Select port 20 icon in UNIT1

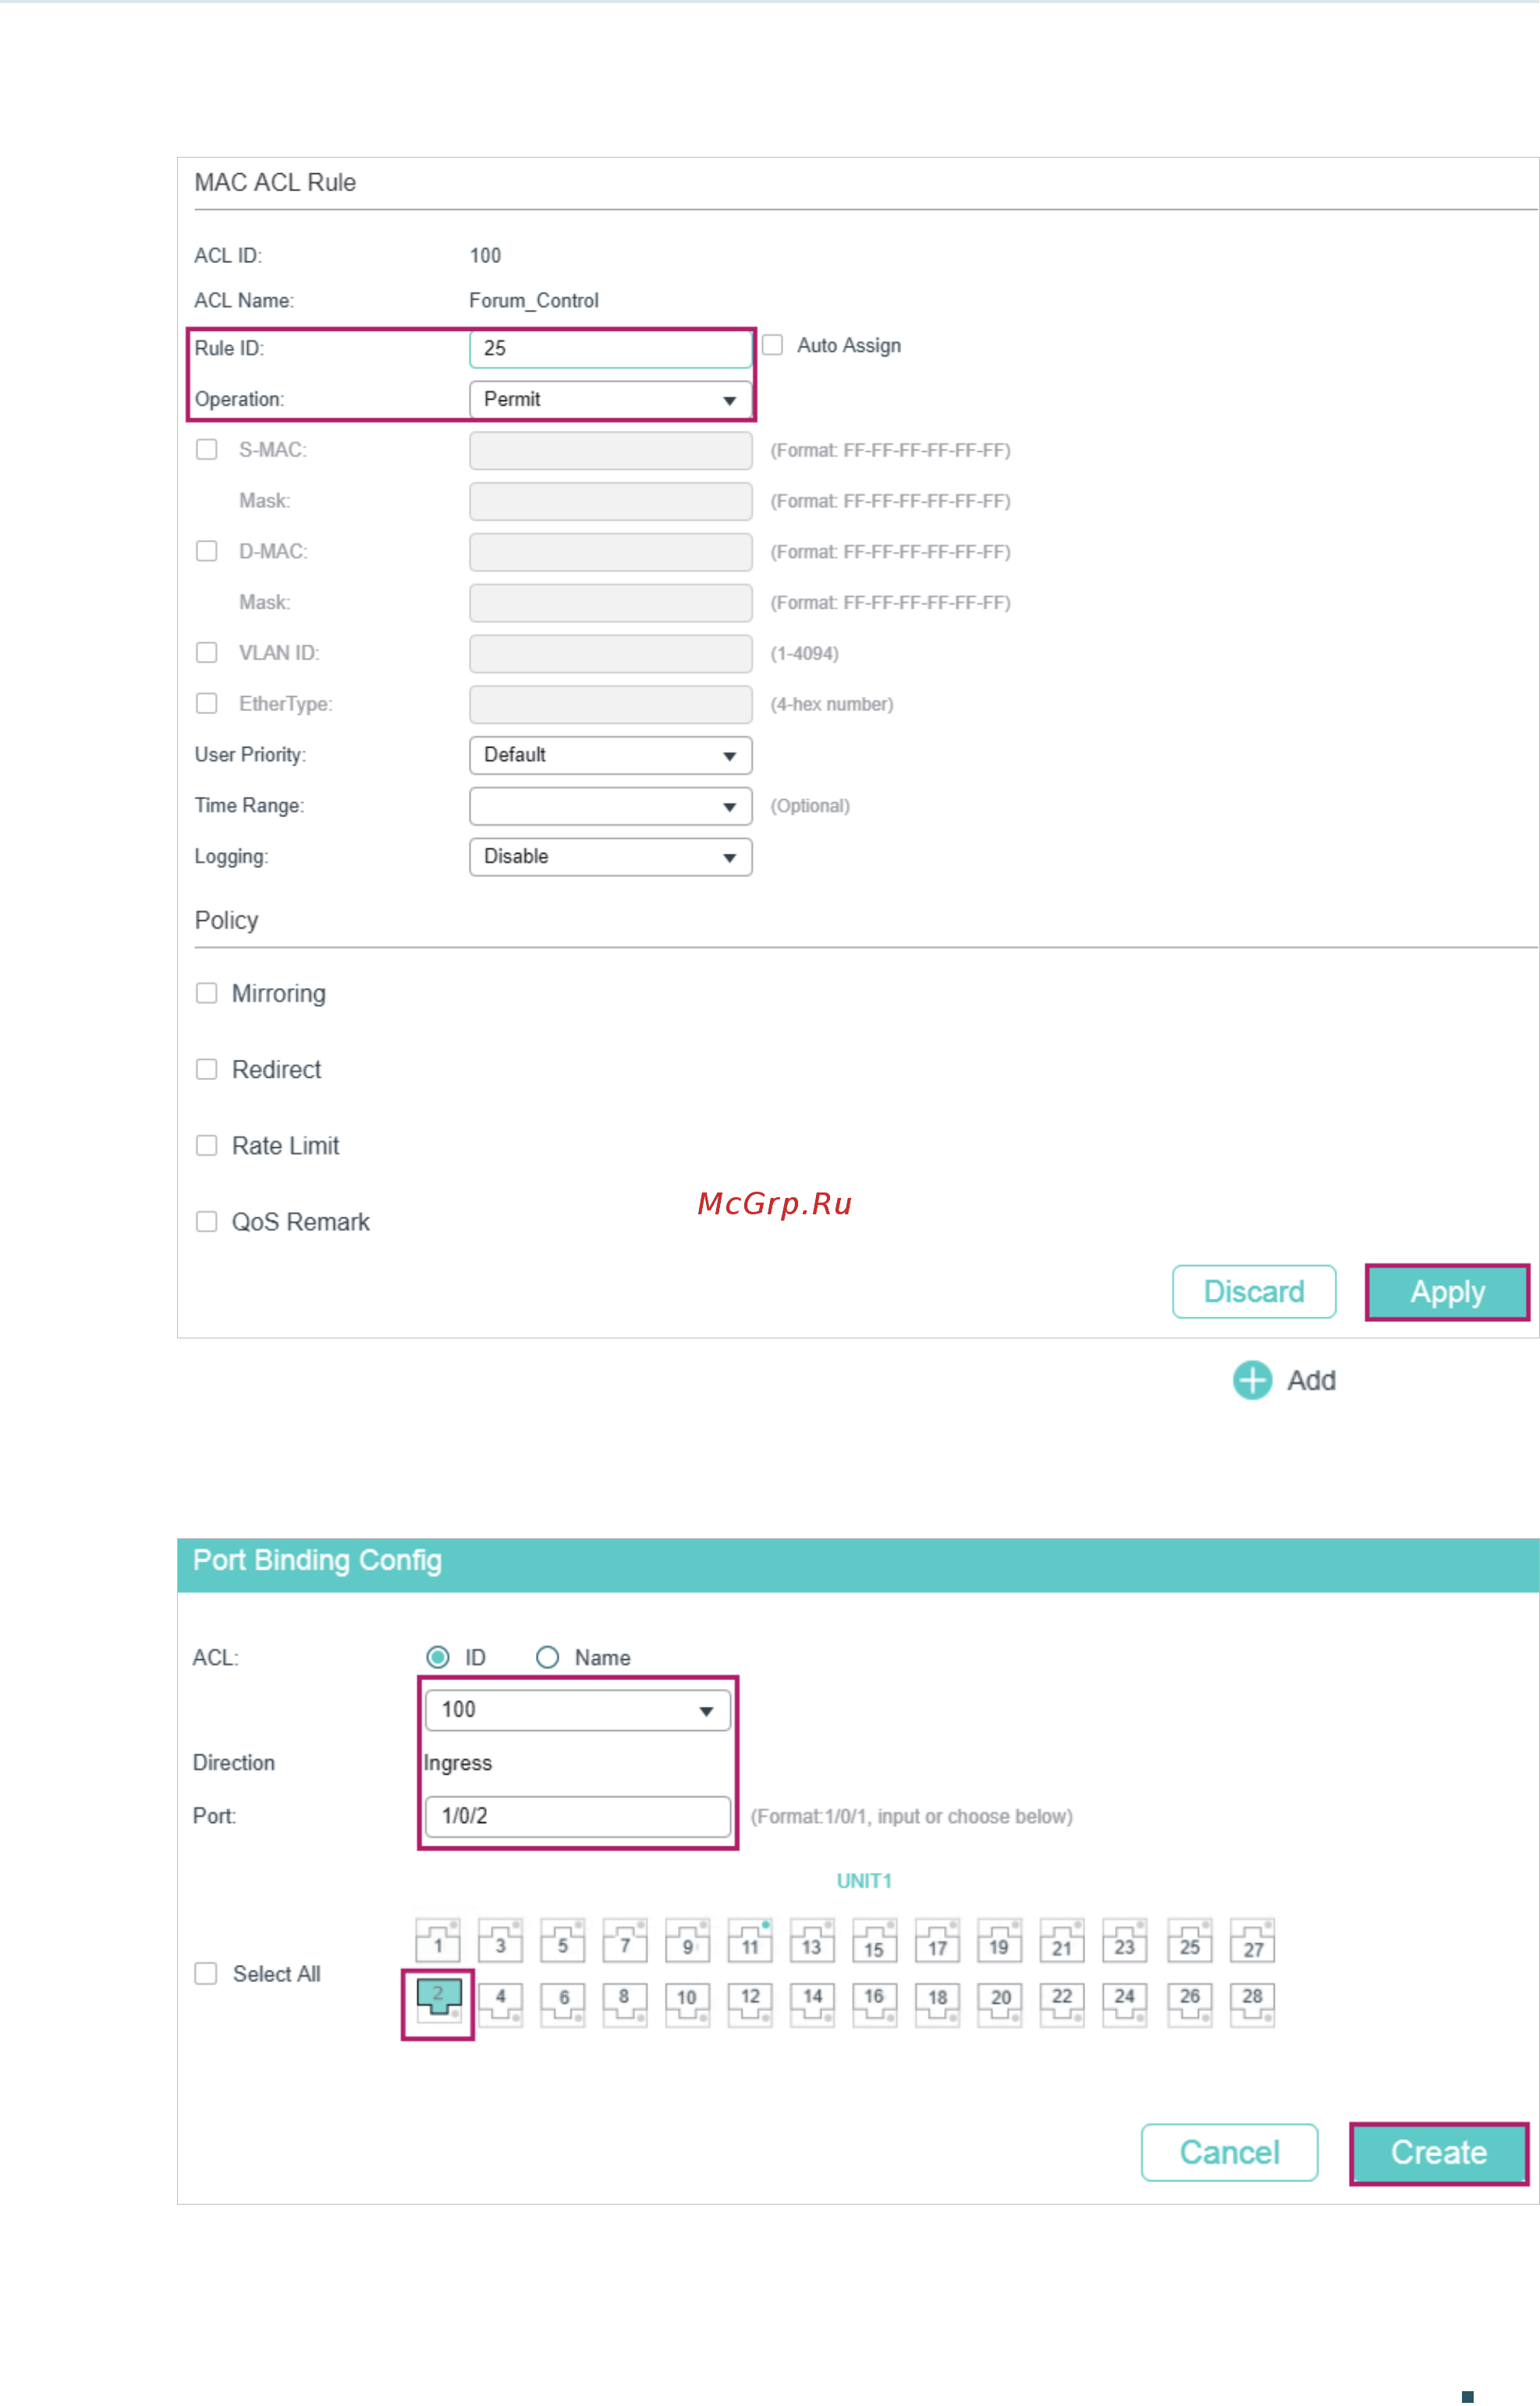(x=1000, y=2005)
